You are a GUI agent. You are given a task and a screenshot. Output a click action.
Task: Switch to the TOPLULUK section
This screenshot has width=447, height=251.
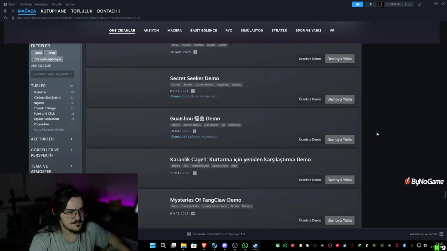(x=82, y=11)
